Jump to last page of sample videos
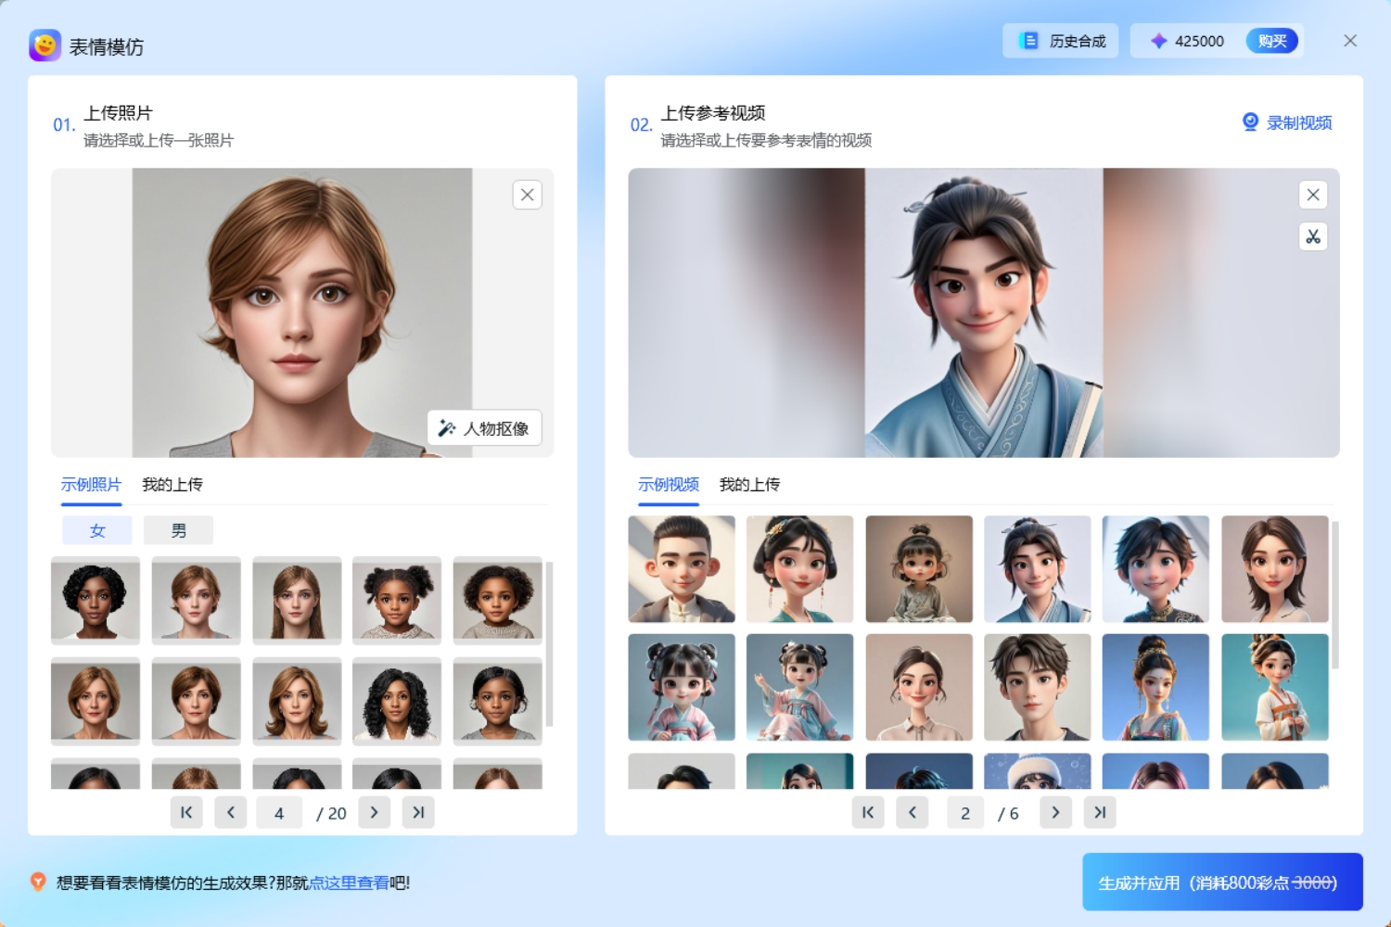The height and width of the screenshot is (927, 1391). tap(1100, 813)
